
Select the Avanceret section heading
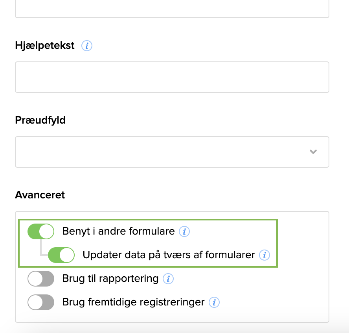(x=40, y=195)
